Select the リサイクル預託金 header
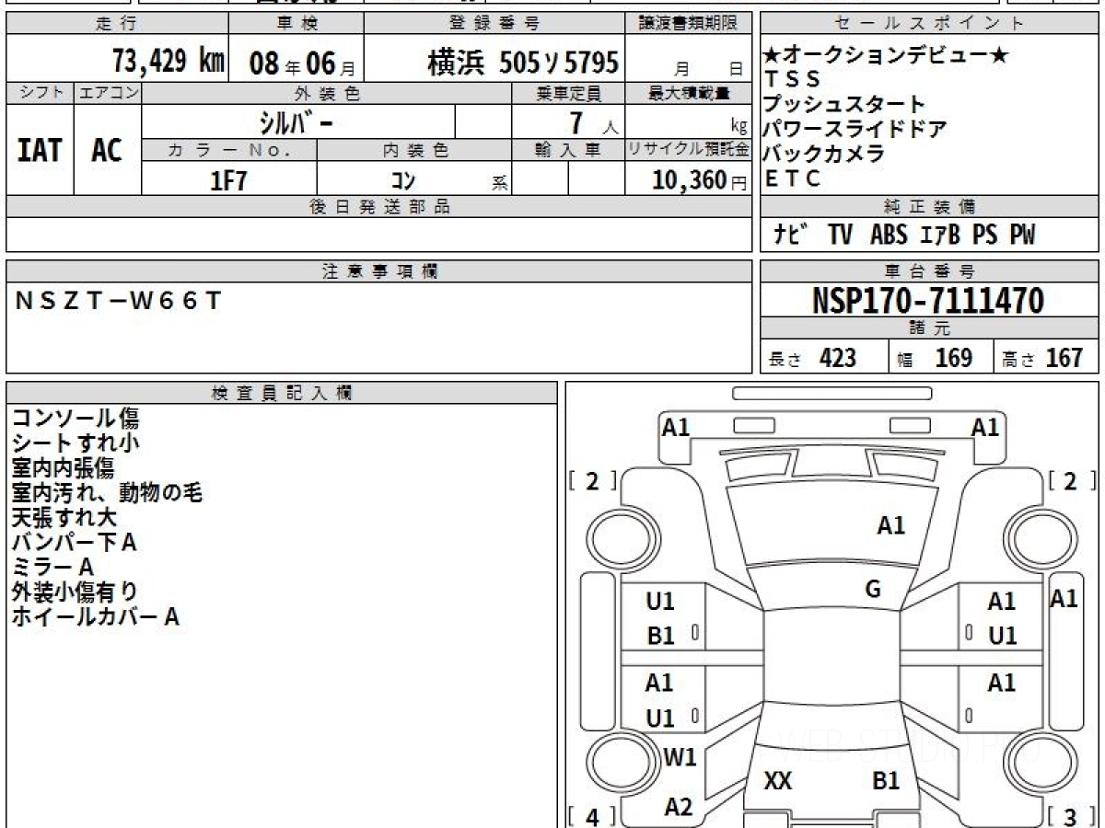The width and height of the screenshot is (1105, 828). pyautogui.click(x=689, y=150)
